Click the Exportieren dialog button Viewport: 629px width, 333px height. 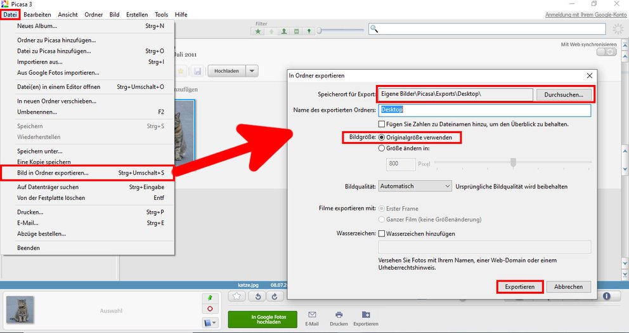pyautogui.click(x=519, y=287)
